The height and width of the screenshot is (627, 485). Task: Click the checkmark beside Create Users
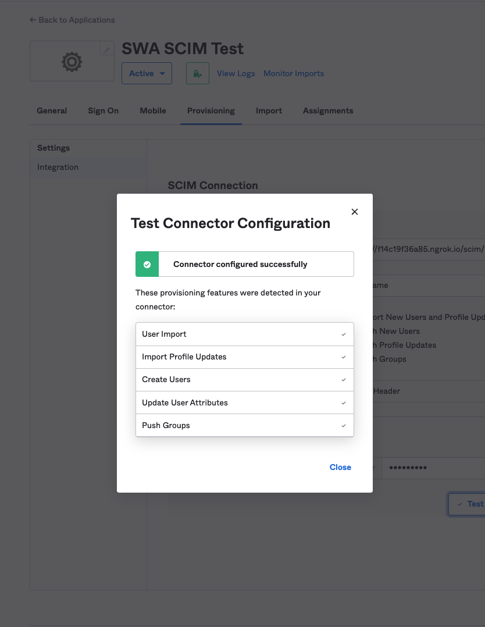click(344, 380)
